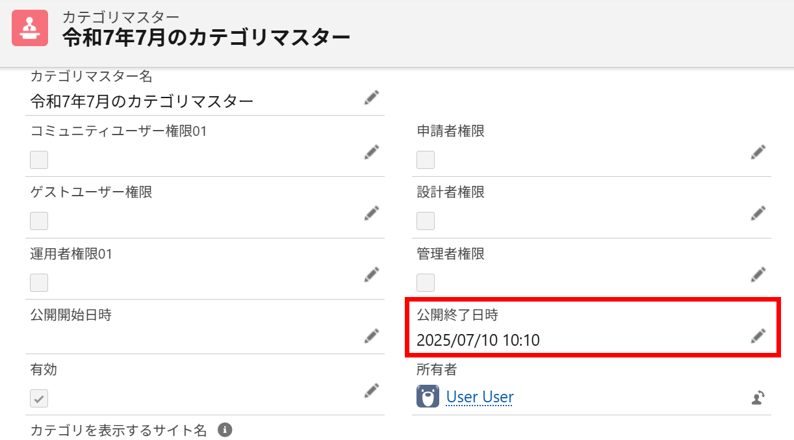Edit the カテゴリマスター名 field pencil icon
The image size is (794, 440).
[371, 97]
